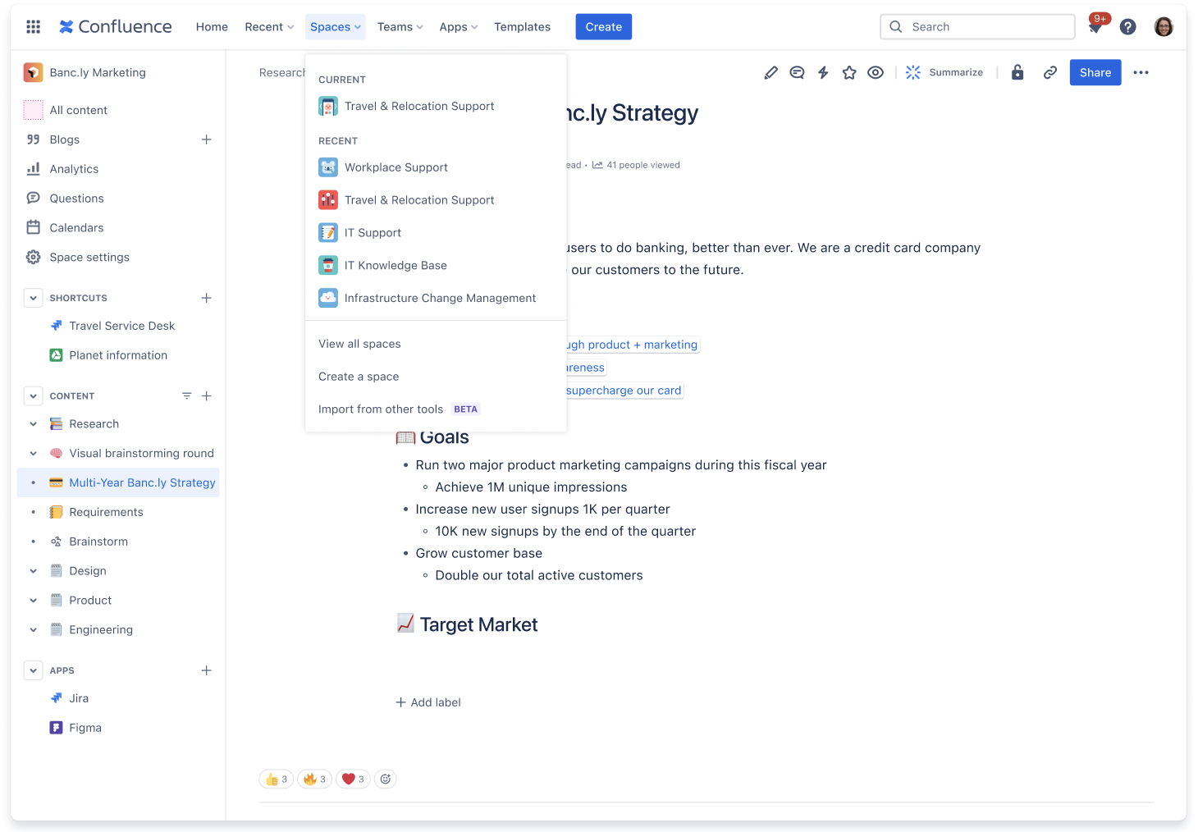
Task: Add a new blog with plus icon
Action: tap(207, 139)
